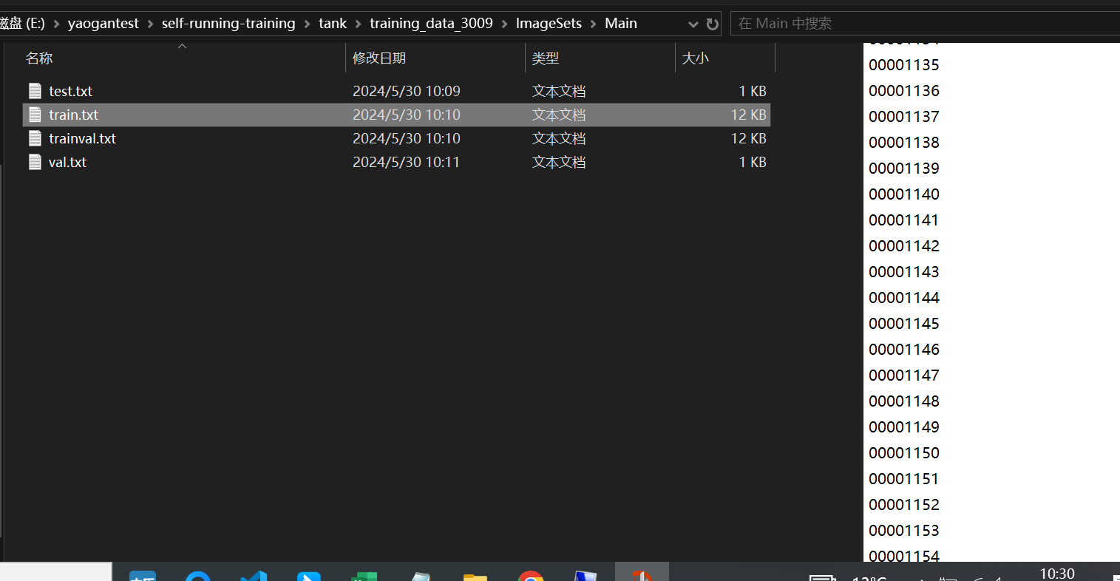Click the train.txt document icon
This screenshot has width=1120, height=581.
(x=35, y=115)
